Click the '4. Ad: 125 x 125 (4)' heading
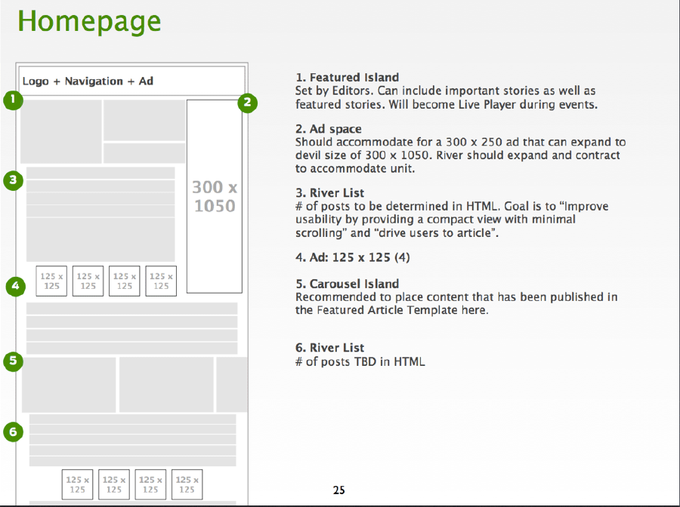This screenshot has width=680, height=507. (353, 257)
